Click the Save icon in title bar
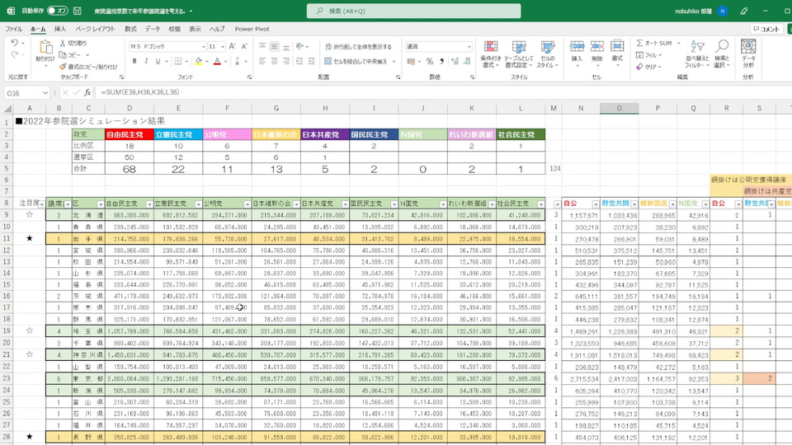 pyautogui.click(x=78, y=11)
